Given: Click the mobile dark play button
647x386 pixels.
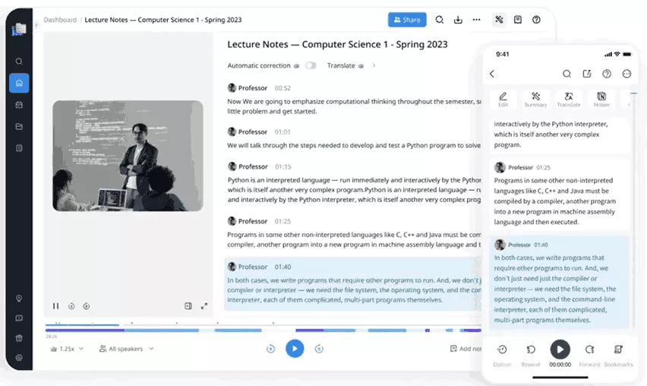Looking at the screenshot, I should [x=560, y=350].
